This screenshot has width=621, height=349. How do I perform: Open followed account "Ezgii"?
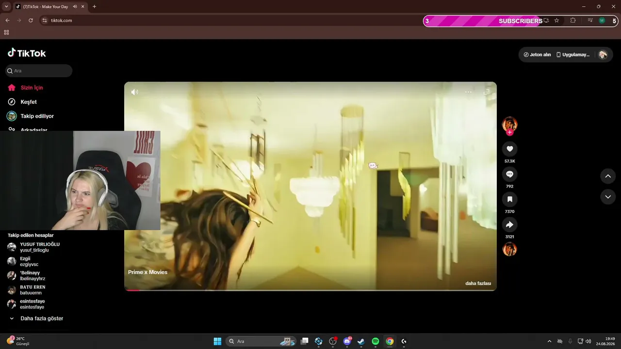pyautogui.click(x=23, y=262)
